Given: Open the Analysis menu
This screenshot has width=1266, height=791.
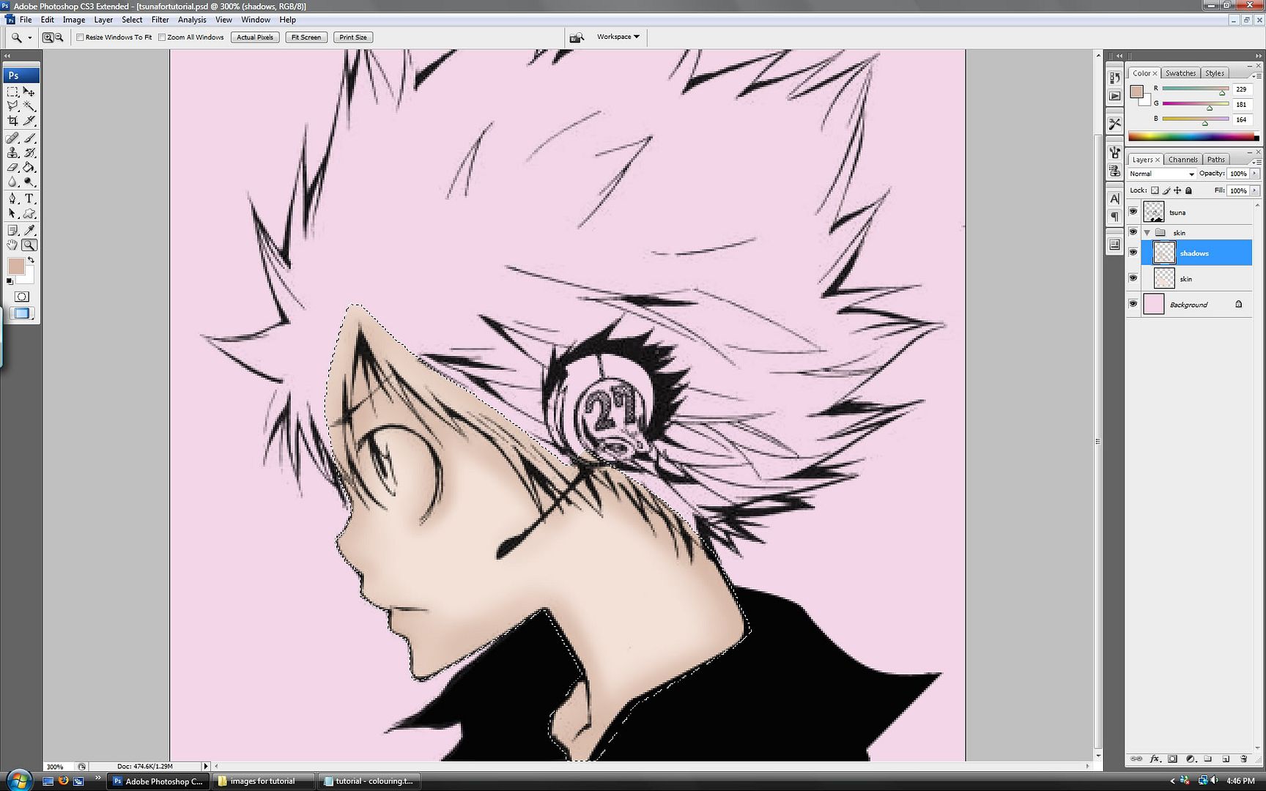Looking at the screenshot, I should pyautogui.click(x=192, y=20).
